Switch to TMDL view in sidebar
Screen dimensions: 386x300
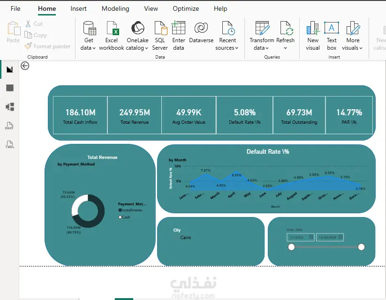click(9, 144)
